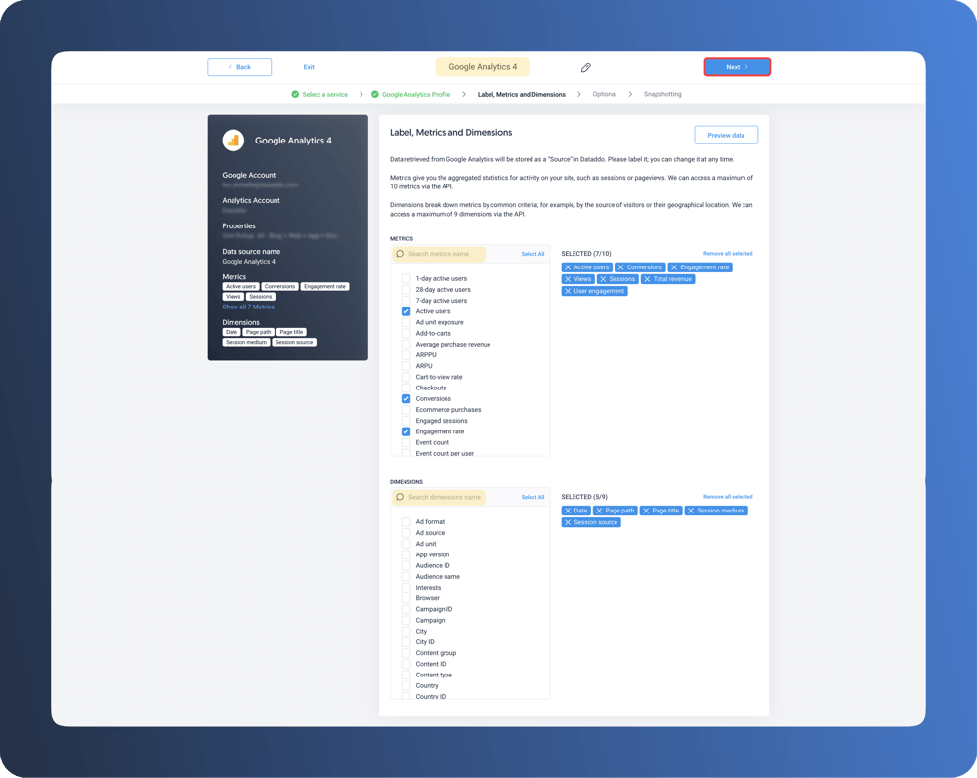Remove the Session medium dimension chip
977x778 pixels.
click(691, 511)
